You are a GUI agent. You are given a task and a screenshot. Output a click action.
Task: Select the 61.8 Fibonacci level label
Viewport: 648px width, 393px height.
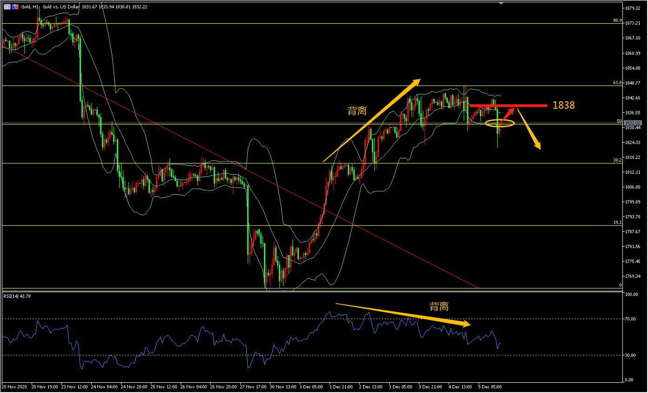click(x=617, y=83)
